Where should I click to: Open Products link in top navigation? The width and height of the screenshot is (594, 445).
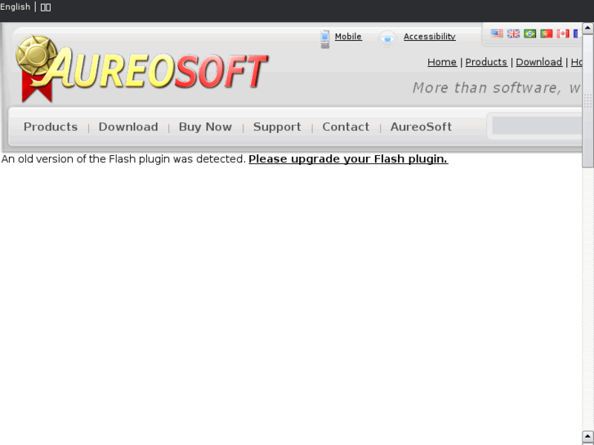(x=486, y=62)
